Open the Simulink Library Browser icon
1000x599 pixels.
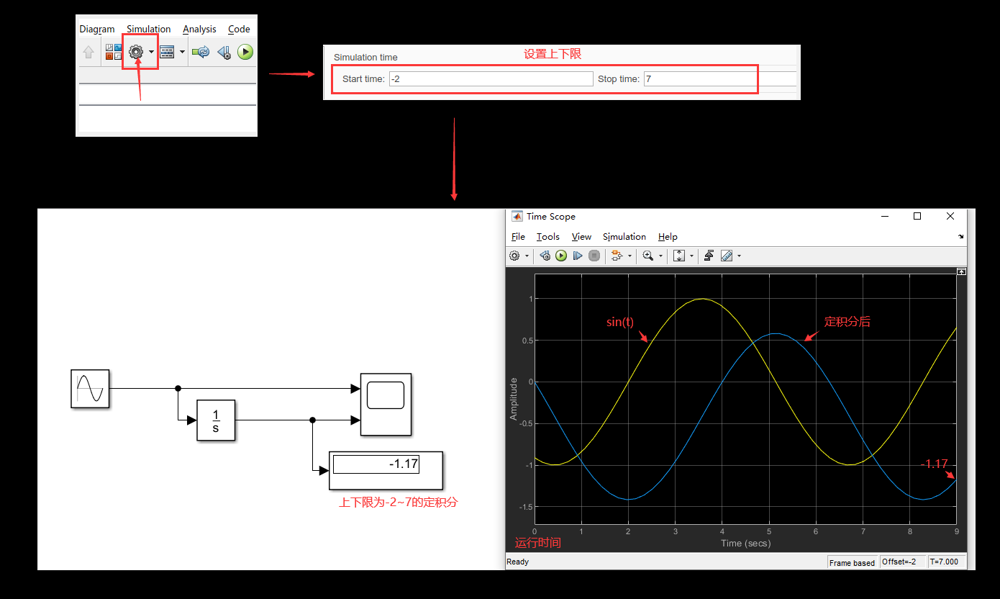(114, 52)
